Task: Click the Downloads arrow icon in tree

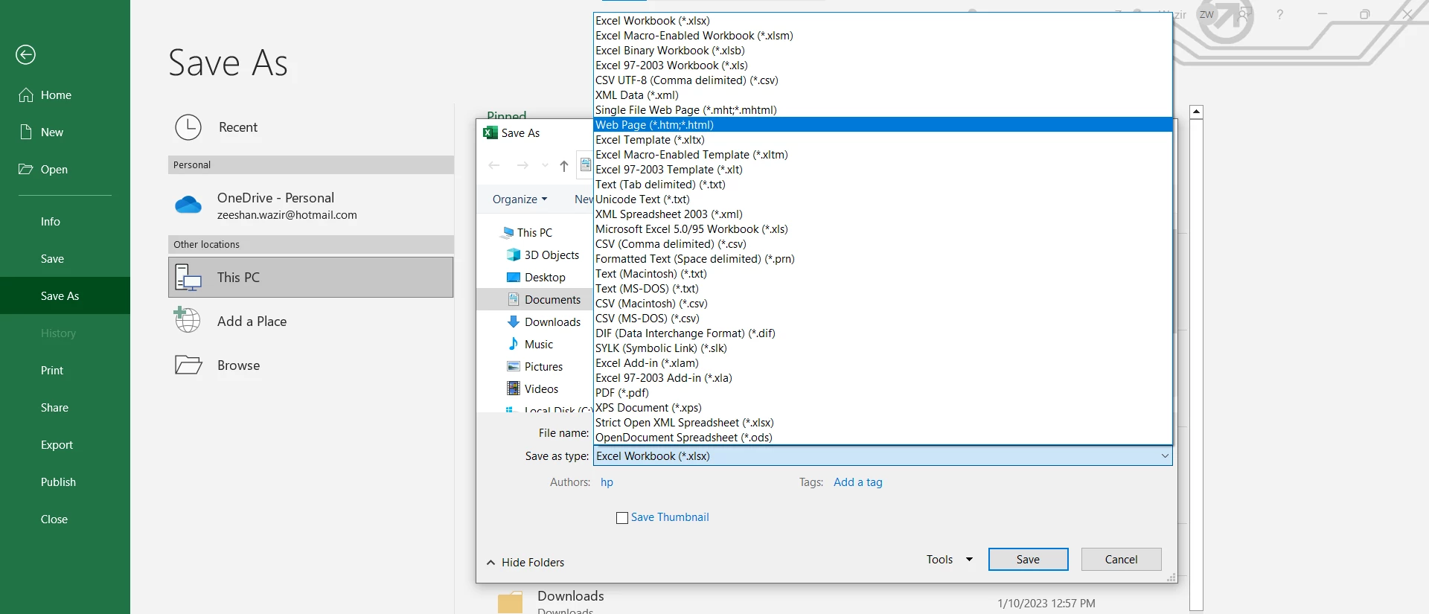Action: [x=514, y=322]
